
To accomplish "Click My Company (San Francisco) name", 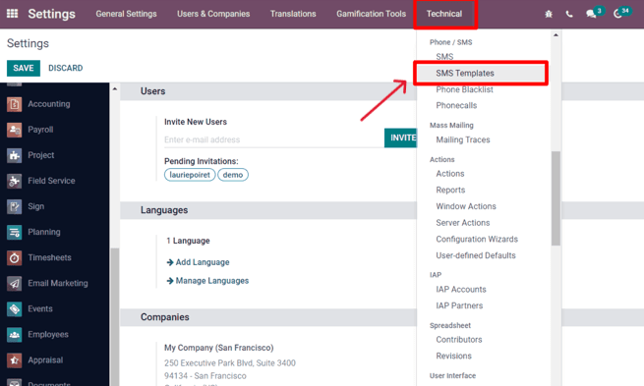I will (x=218, y=348).
